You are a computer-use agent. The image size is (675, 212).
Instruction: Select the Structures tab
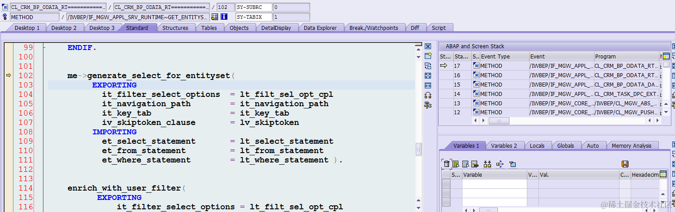point(175,28)
